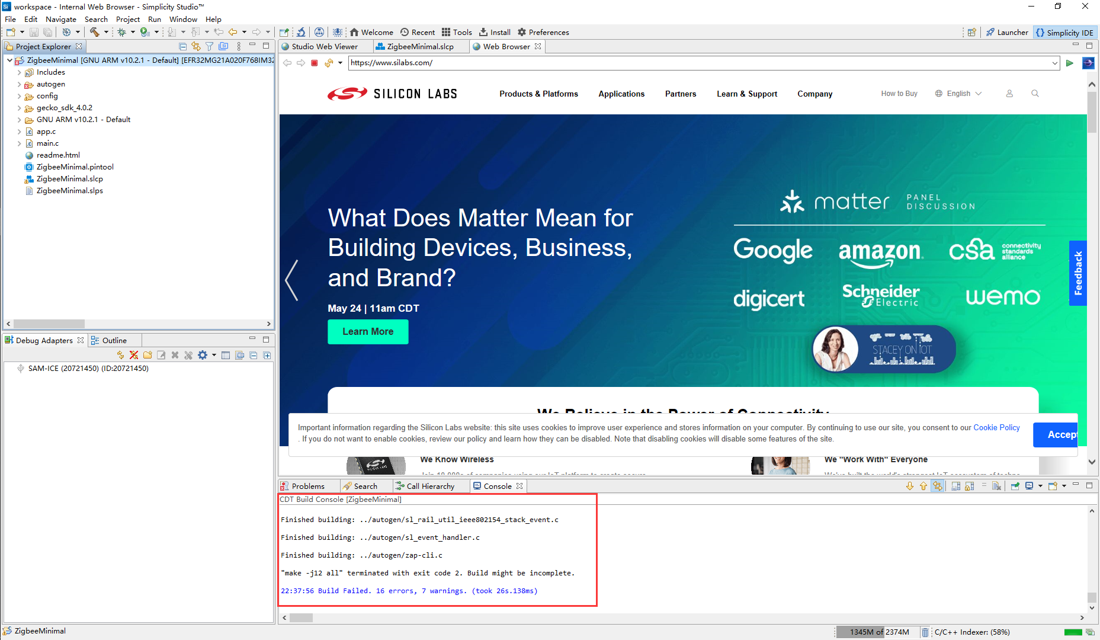Click the heap memory status bar

tap(878, 632)
